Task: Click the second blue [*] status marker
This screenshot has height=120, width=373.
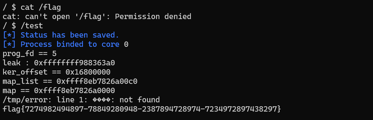Action: click(x=9, y=45)
